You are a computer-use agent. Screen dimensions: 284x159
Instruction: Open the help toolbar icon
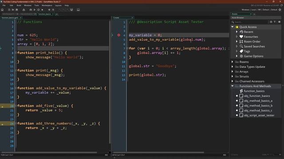point(53,10)
